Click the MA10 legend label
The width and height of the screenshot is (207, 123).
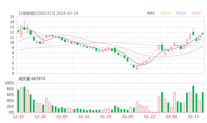coord(165,13)
